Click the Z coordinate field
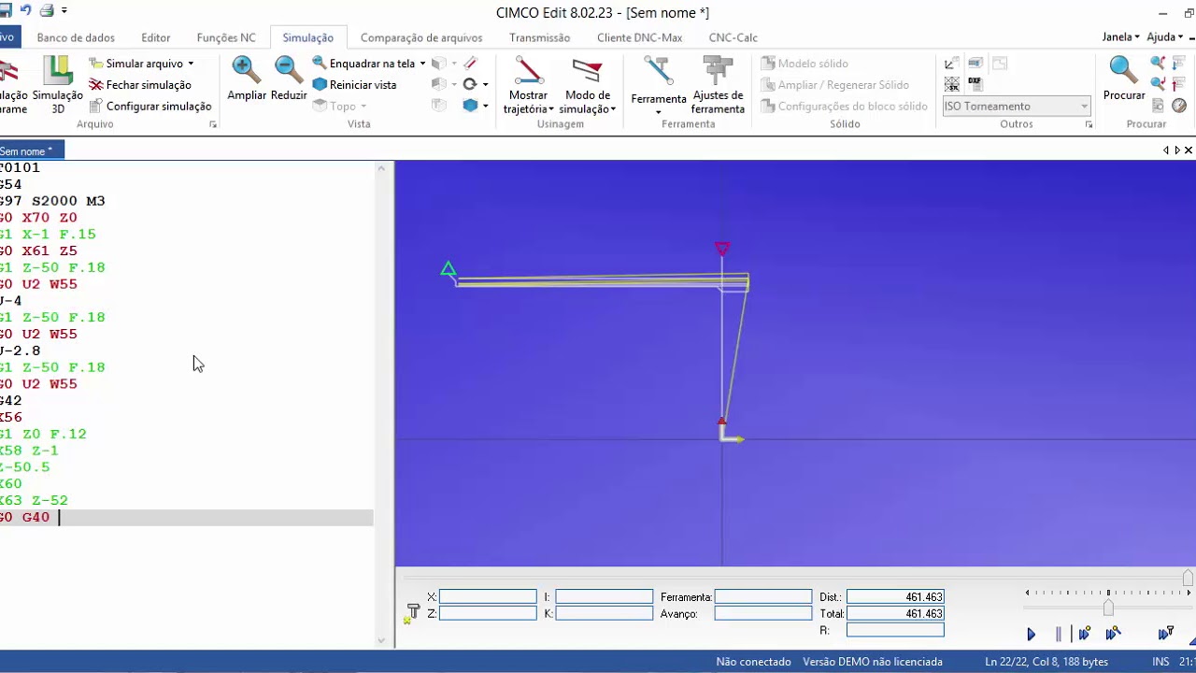The width and height of the screenshot is (1196, 673). tap(488, 613)
